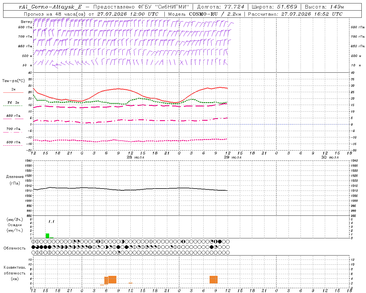The height and width of the screenshot is (293, 366).
Task: Click the orange convective cloud bar on 29 июля
Action: pos(214,280)
